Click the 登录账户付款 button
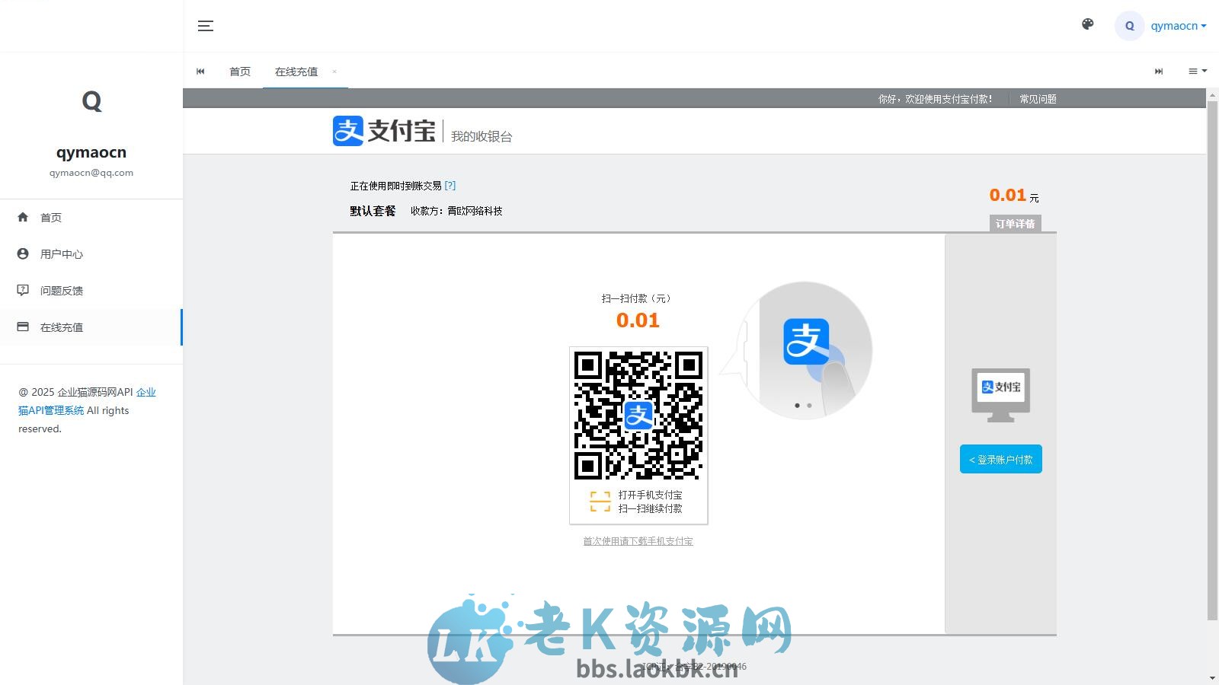Screen dimensions: 1219x685 tap(1000, 459)
